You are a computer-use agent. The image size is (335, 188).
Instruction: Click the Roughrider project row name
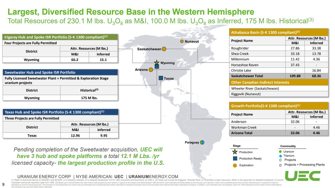[x=240, y=48]
